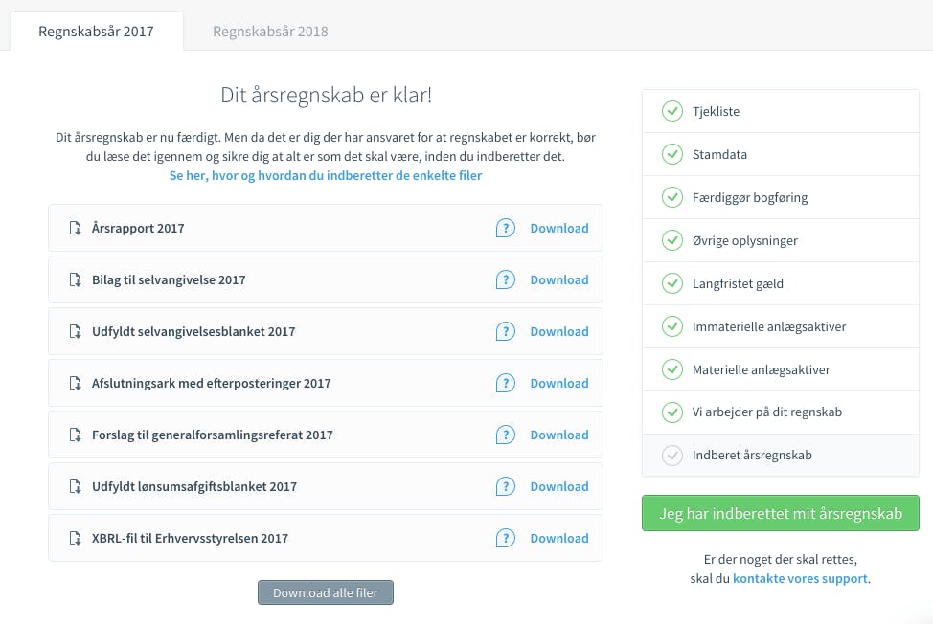Click green checkmark next to Materielle anlægsaktiver
Image resolution: width=933 pixels, height=624 pixels.
point(672,369)
